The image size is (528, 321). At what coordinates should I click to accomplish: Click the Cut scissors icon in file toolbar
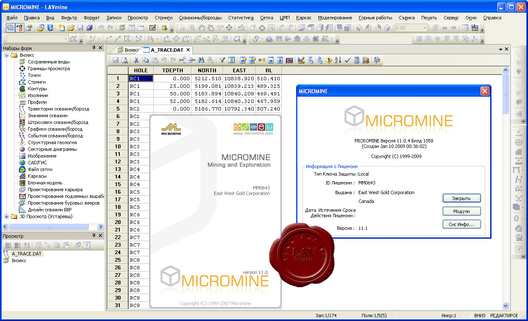pos(137,60)
